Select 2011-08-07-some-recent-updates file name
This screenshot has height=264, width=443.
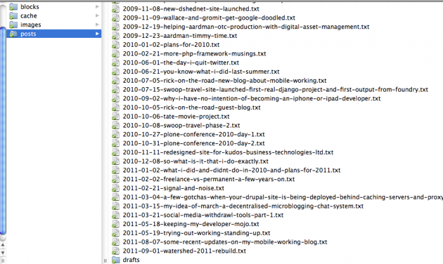pyautogui.click(x=225, y=242)
